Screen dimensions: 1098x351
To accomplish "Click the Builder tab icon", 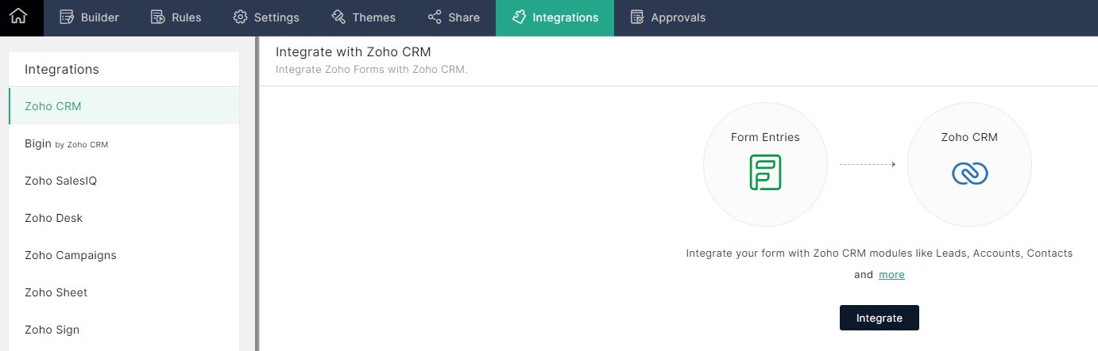I will click(x=67, y=17).
